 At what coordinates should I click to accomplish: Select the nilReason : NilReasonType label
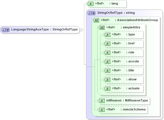127,100
